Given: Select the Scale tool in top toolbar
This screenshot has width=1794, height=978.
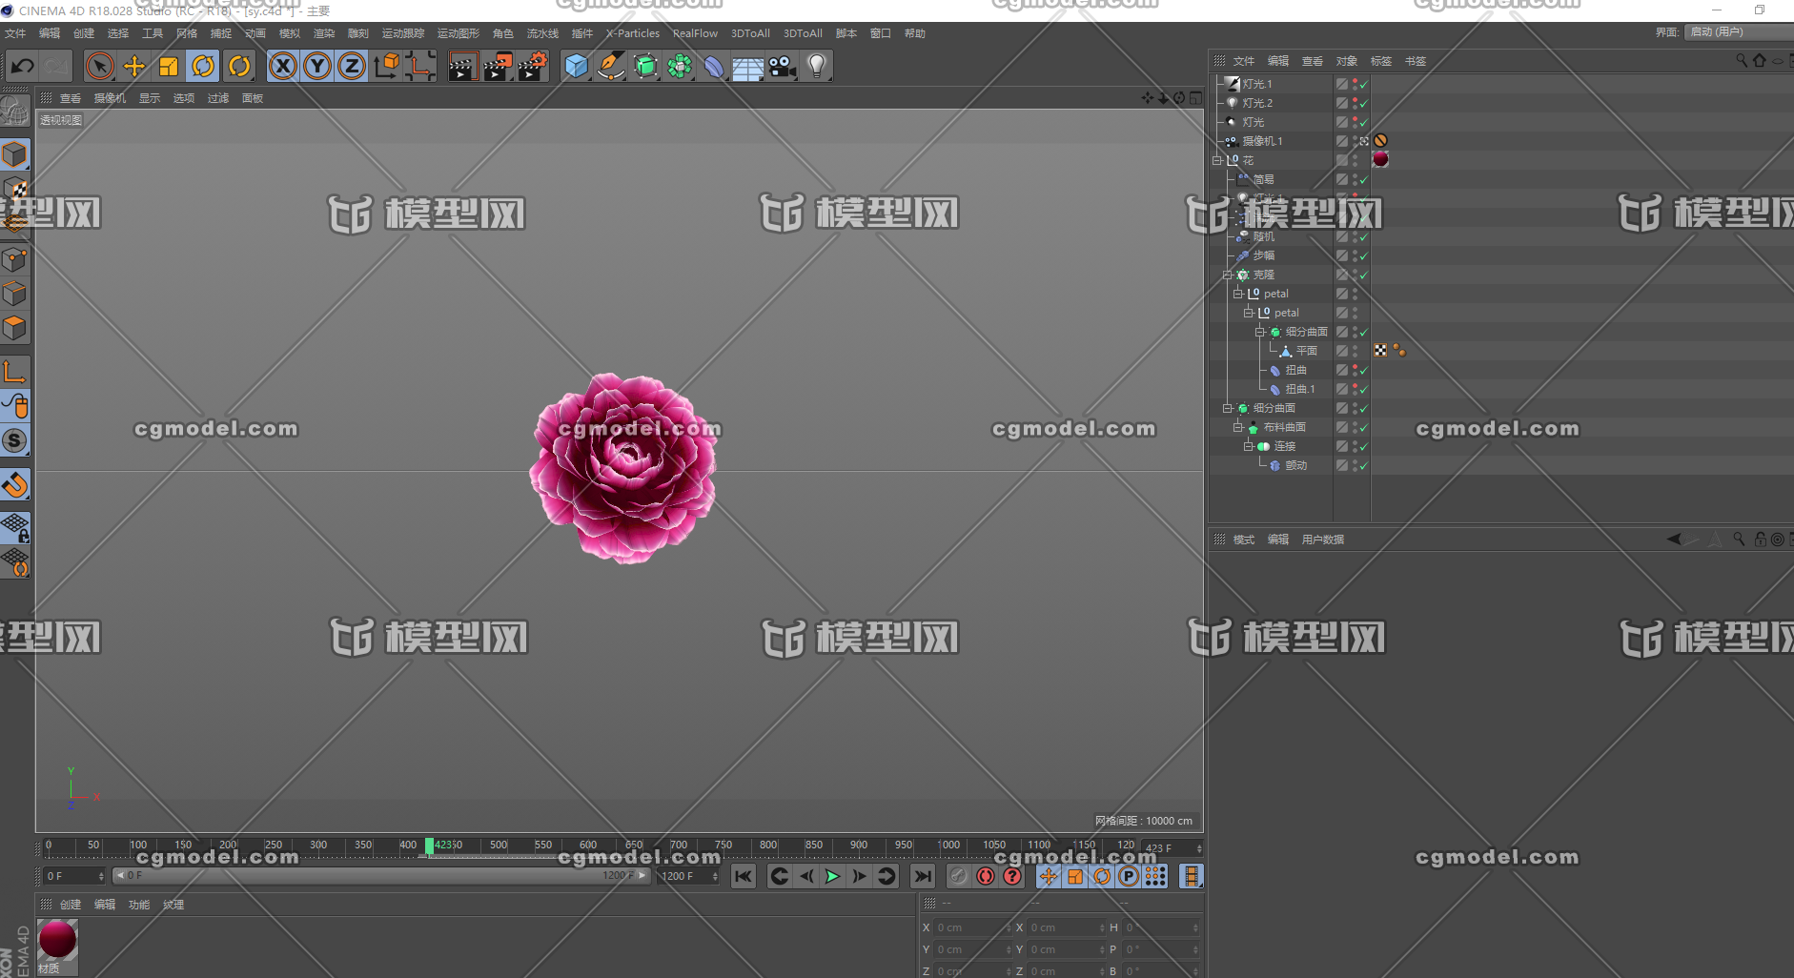Looking at the screenshot, I should (x=169, y=66).
